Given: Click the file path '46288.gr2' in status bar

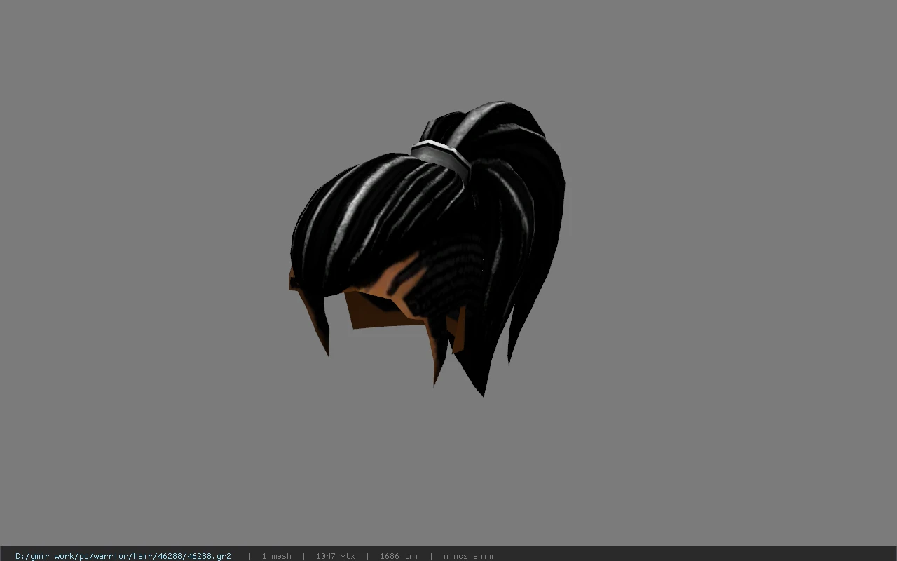Looking at the screenshot, I should click(123, 556).
